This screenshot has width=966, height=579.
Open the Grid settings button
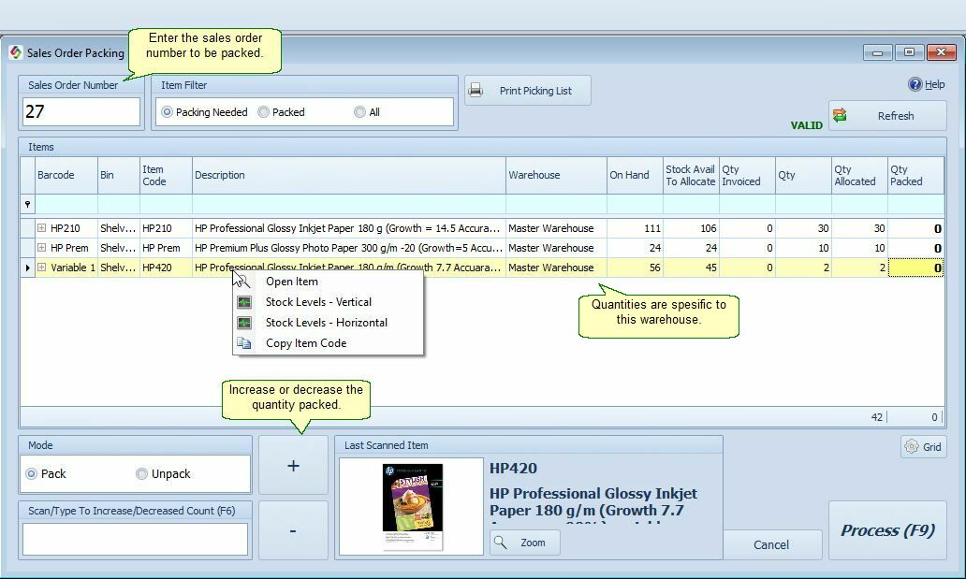922,446
